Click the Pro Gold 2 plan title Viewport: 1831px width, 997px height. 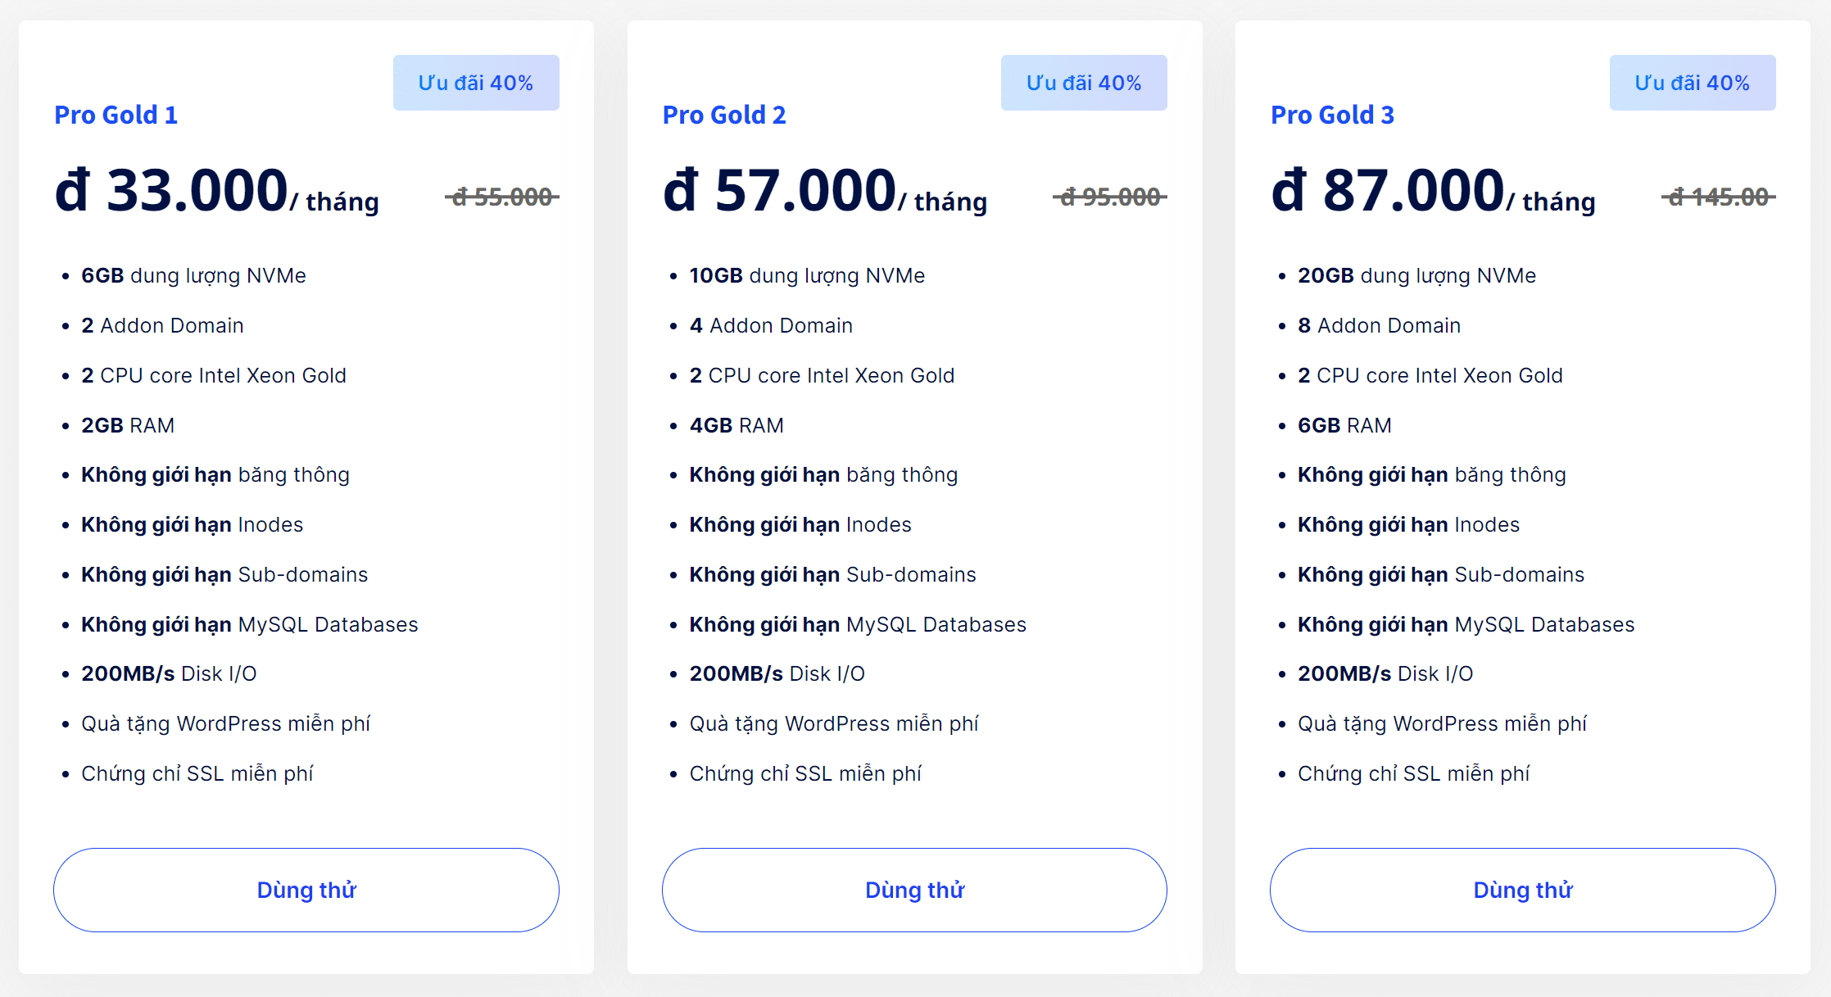(x=724, y=115)
